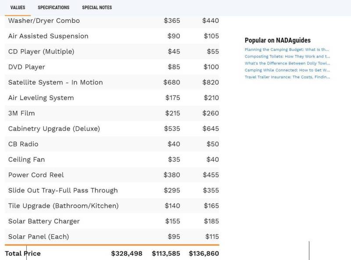351x260 pixels.
Task: Open the Dolly Towing difference article link
Action: tap(287, 63)
